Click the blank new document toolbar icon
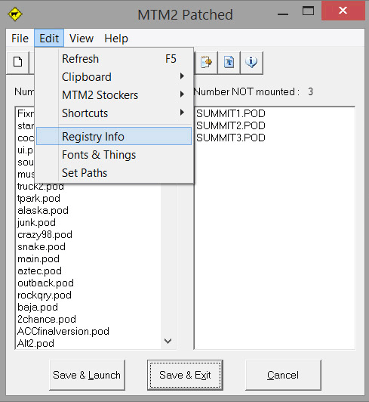This screenshot has width=369, height=402. (17, 62)
